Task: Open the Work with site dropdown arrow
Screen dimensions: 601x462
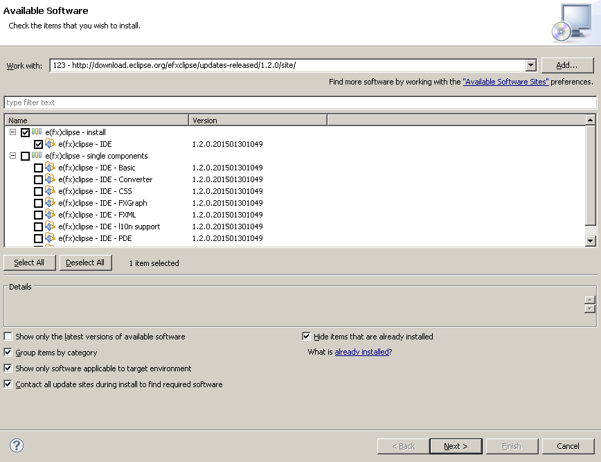Action: [530, 65]
